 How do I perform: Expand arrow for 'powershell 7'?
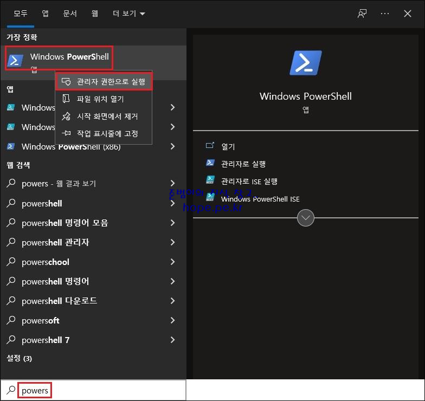(x=172, y=340)
